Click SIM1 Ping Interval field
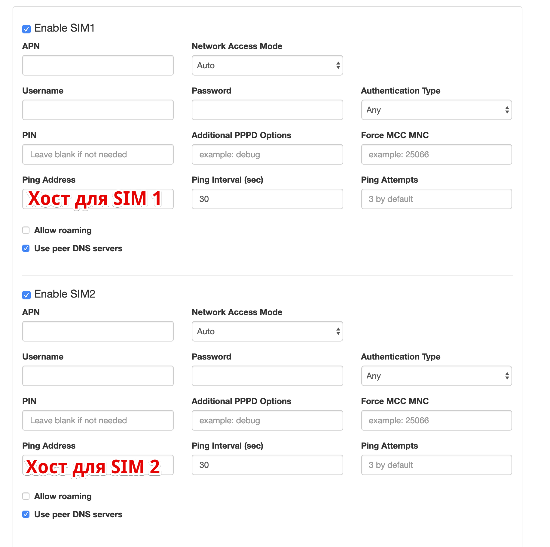This screenshot has width=550, height=547. pyautogui.click(x=267, y=199)
